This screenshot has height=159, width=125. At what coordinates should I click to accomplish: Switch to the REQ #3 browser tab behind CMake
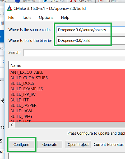82,1
